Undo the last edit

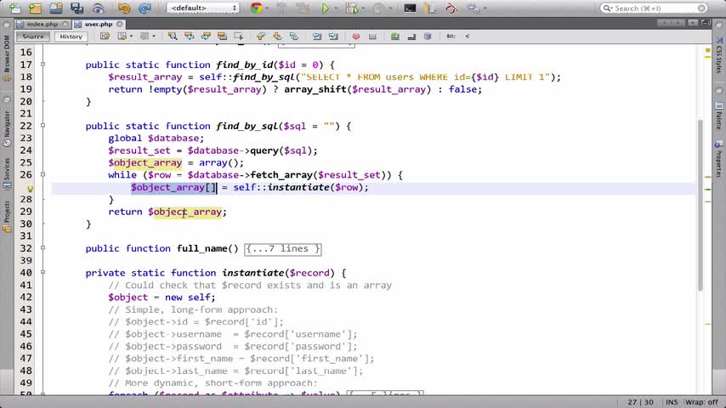point(123,8)
